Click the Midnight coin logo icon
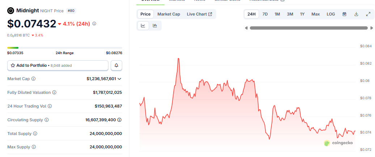Image resolution: width=375 pixels, height=157 pixels. pyautogui.click(x=11, y=10)
